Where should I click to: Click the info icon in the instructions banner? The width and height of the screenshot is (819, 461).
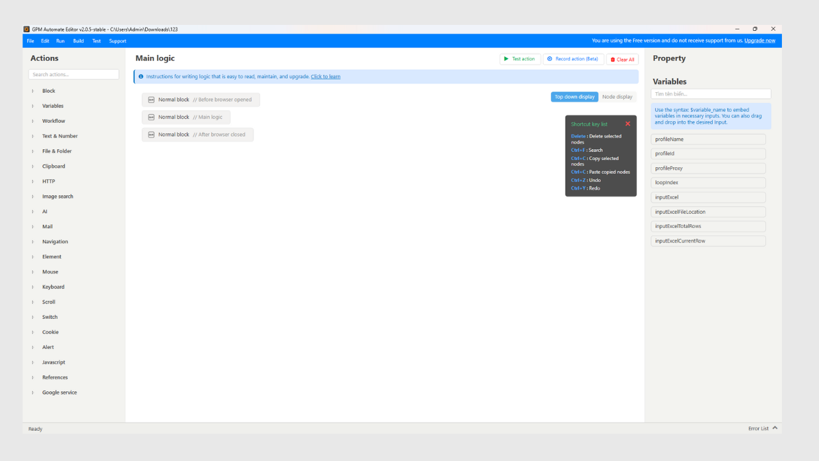coord(141,76)
